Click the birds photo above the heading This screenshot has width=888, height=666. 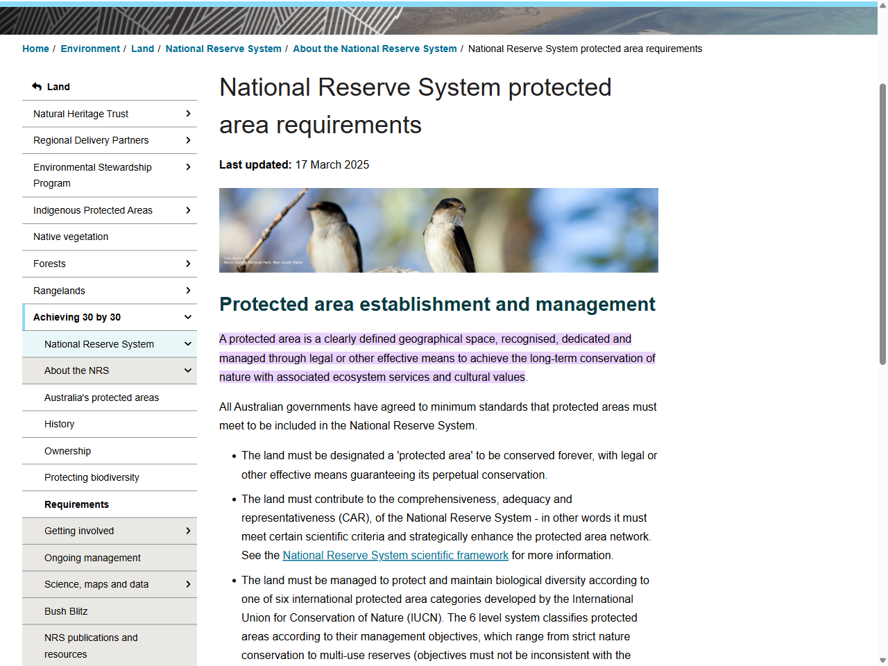[438, 230]
